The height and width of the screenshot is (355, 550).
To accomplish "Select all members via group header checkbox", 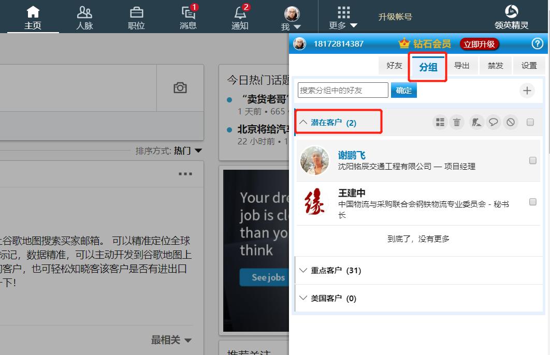I will [x=531, y=122].
